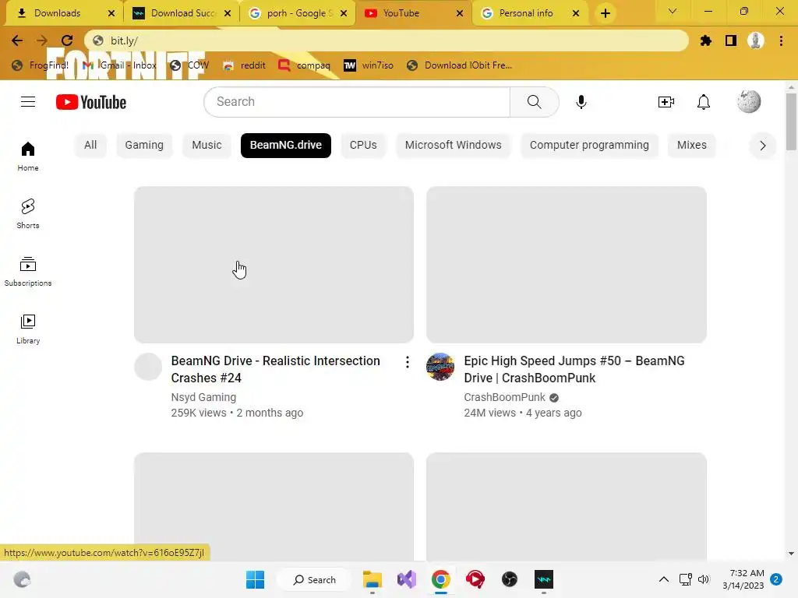Select the Gaming chip
This screenshot has width=798, height=598.
tap(144, 146)
